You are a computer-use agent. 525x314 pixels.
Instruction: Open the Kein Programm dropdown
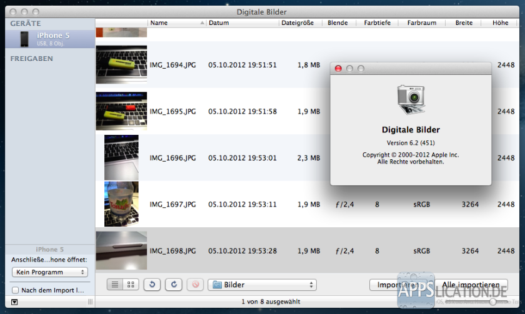pos(50,272)
